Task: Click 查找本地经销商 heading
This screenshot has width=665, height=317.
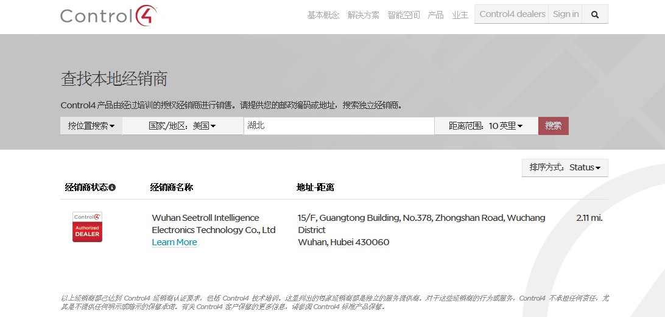Action: click(x=114, y=79)
